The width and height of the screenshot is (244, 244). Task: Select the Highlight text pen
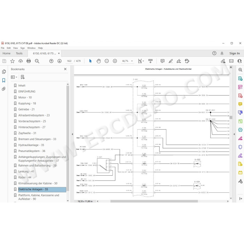171,61
